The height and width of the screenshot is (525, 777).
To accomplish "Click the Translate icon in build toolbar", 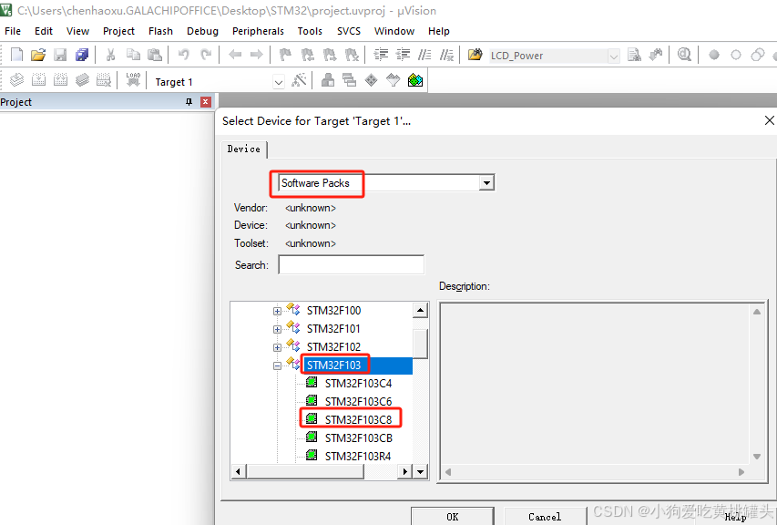I will click(16, 80).
